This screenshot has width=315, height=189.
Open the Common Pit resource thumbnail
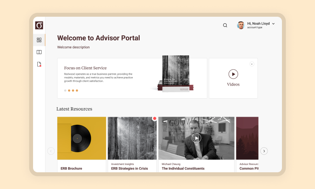(247, 138)
